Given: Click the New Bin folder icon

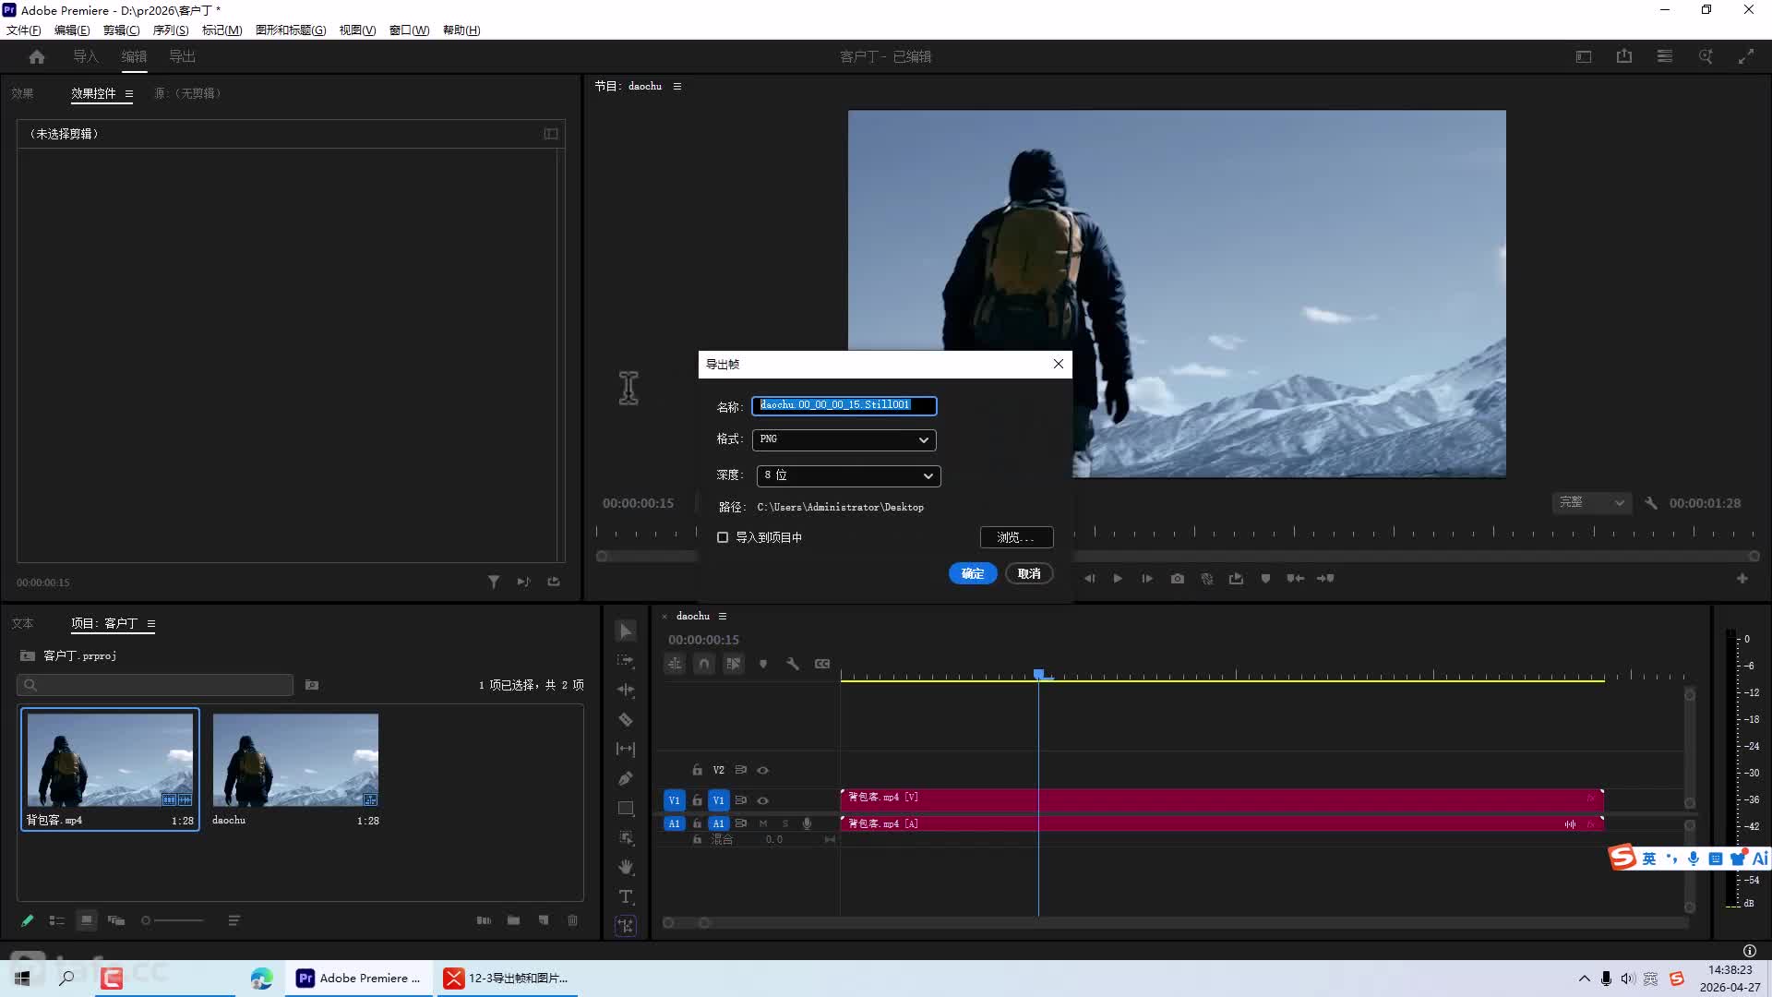Looking at the screenshot, I should [x=513, y=920].
